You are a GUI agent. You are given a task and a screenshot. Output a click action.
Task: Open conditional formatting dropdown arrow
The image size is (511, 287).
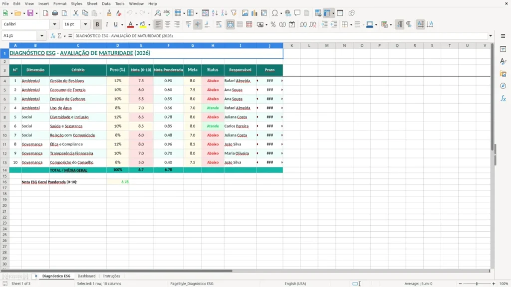click(391, 25)
